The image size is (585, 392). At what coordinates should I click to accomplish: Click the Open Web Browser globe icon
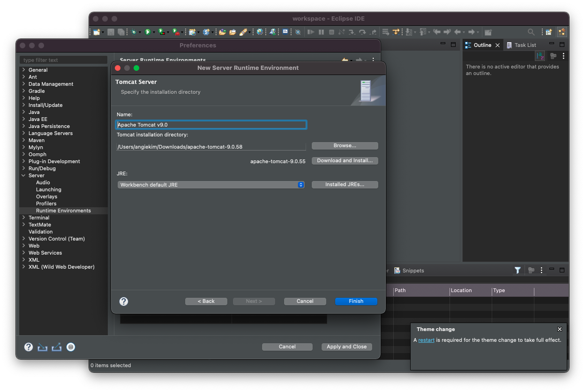(x=260, y=32)
